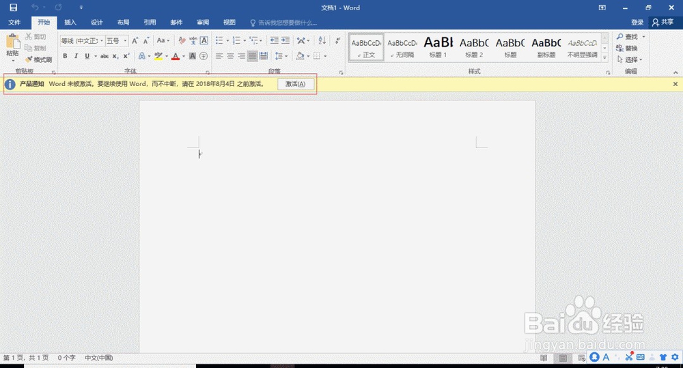
Task: Increase paragraph indent
Action: click(285, 40)
